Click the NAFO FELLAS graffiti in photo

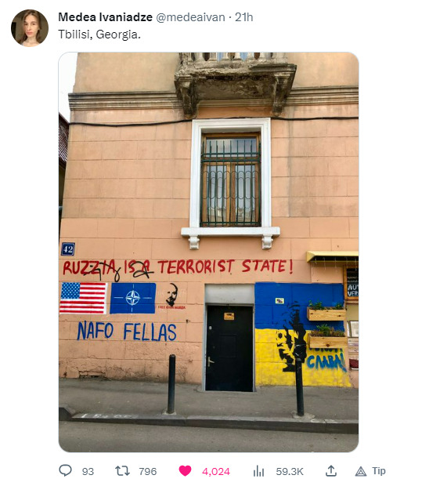coord(127,331)
